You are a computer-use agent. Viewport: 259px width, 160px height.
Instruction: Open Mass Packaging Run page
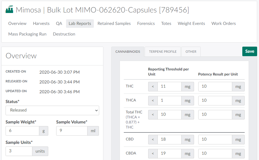(x=27, y=34)
